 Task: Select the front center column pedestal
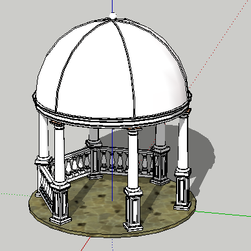click(x=133, y=209)
